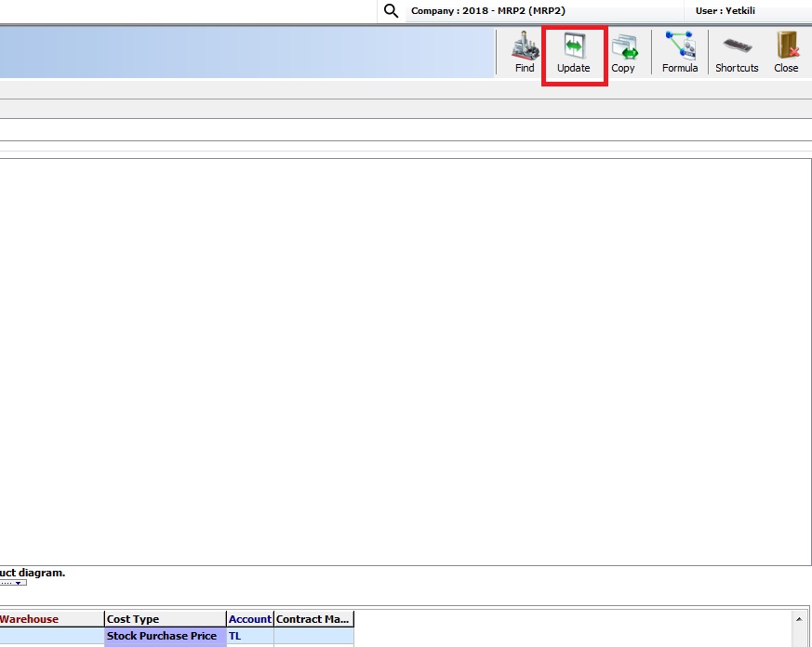Click the Account column header

(x=250, y=619)
